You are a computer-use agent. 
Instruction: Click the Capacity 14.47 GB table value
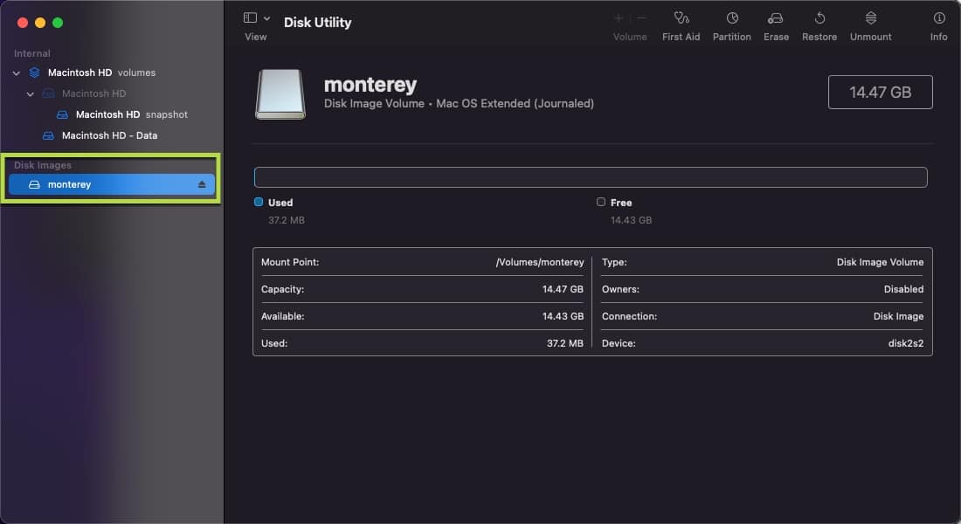pos(563,289)
